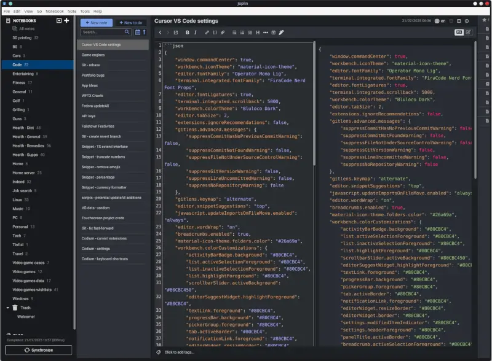Open the Home server notebook
The height and width of the screenshot is (361, 492).
tap(38, 173)
